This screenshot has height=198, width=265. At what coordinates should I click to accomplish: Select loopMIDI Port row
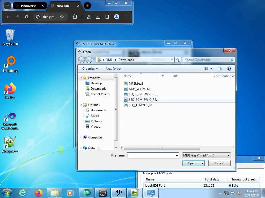[x=201, y=185]
